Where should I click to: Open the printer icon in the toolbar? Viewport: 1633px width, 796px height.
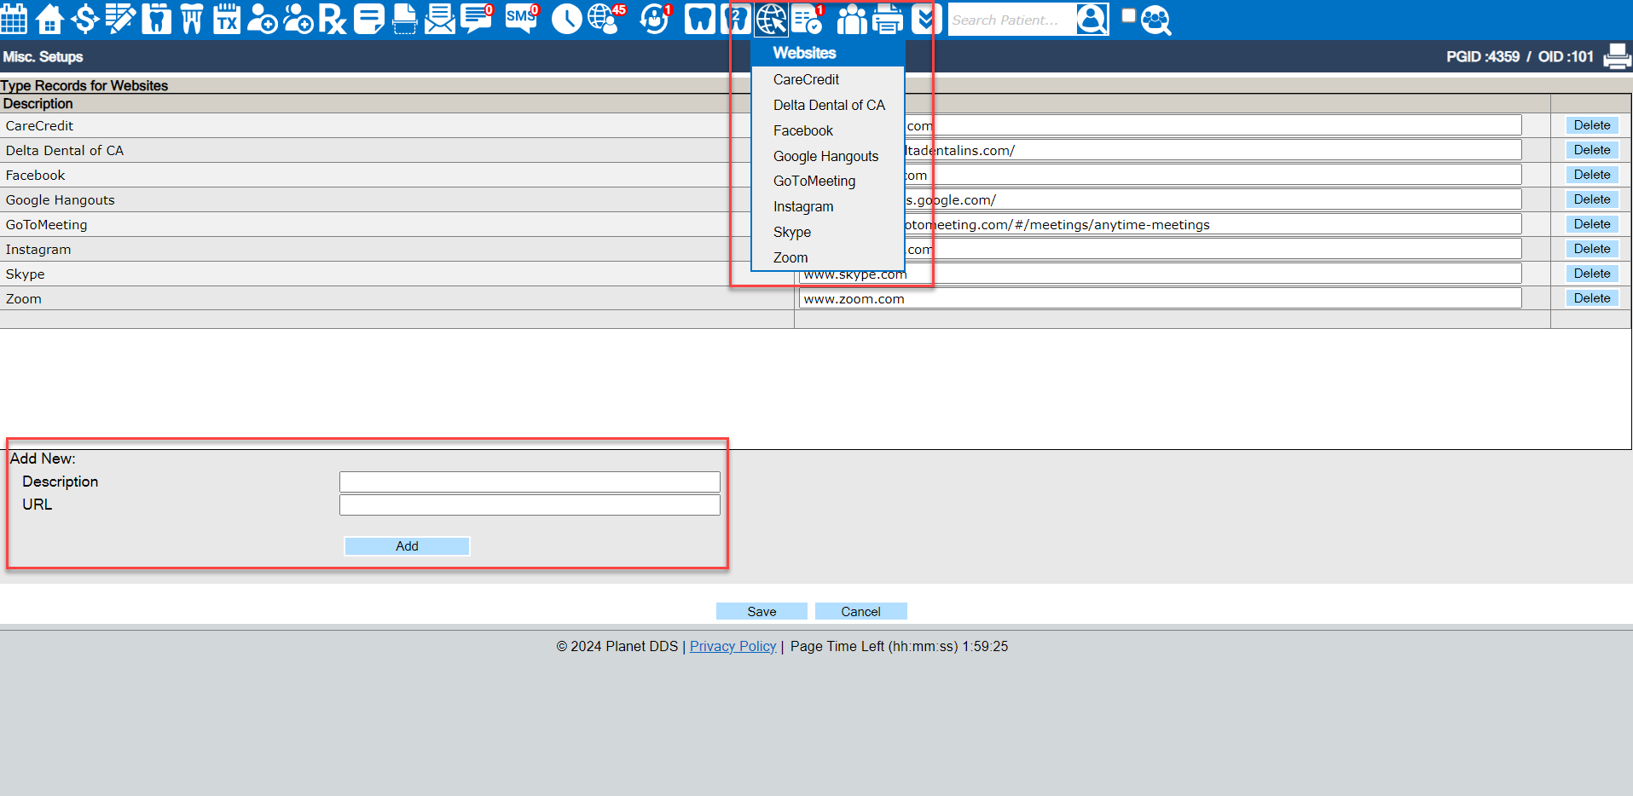click(888, 19)
